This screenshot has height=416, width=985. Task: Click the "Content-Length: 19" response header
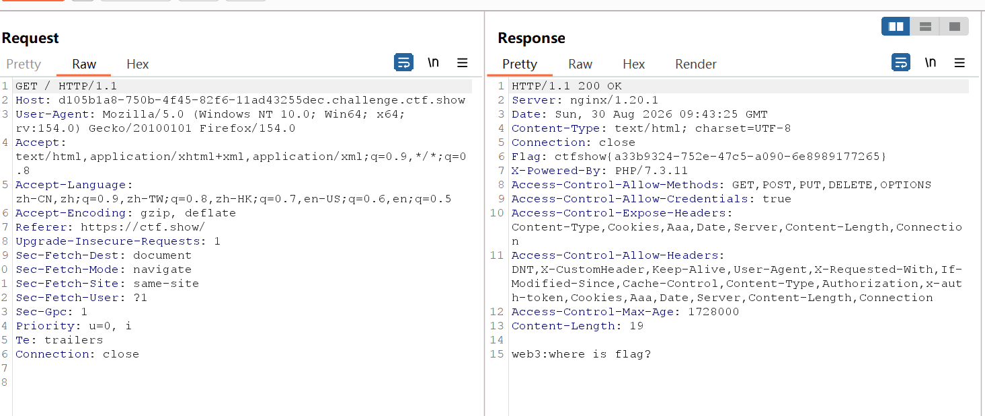[x=578, y=326]
